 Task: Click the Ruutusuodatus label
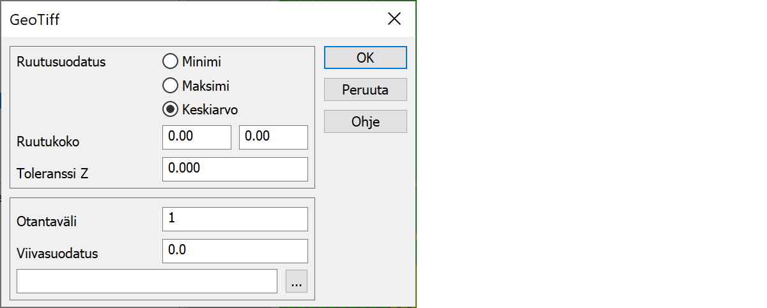click(61, 62)
